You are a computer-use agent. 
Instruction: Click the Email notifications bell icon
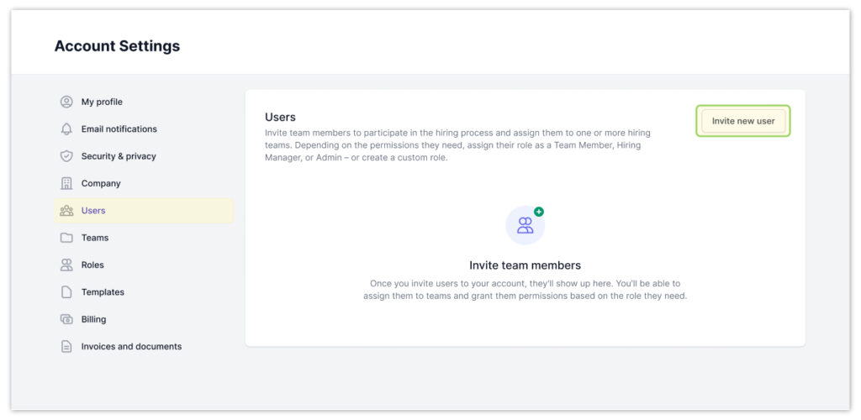tap(66, 129)
